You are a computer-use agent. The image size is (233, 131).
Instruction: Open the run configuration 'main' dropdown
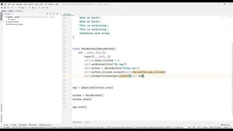[23, 8]
